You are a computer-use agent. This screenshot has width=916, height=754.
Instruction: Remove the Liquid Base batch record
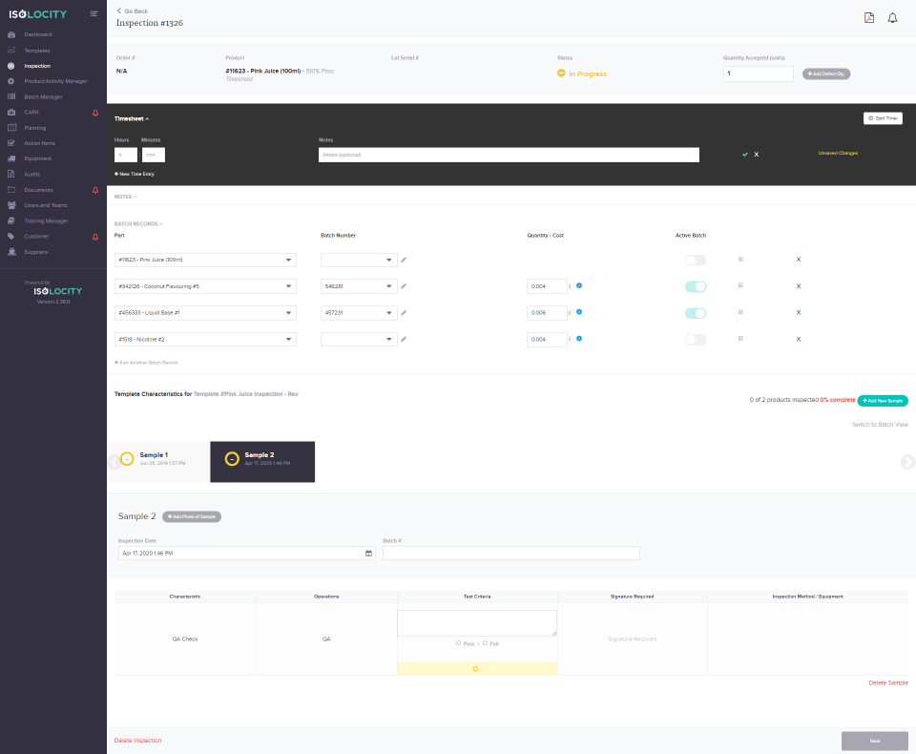(x=799, y=313)
